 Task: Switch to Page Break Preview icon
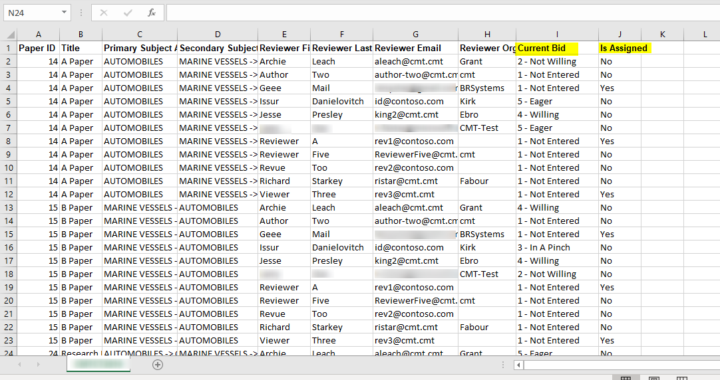pyautogui.click(x=681, y=378)
